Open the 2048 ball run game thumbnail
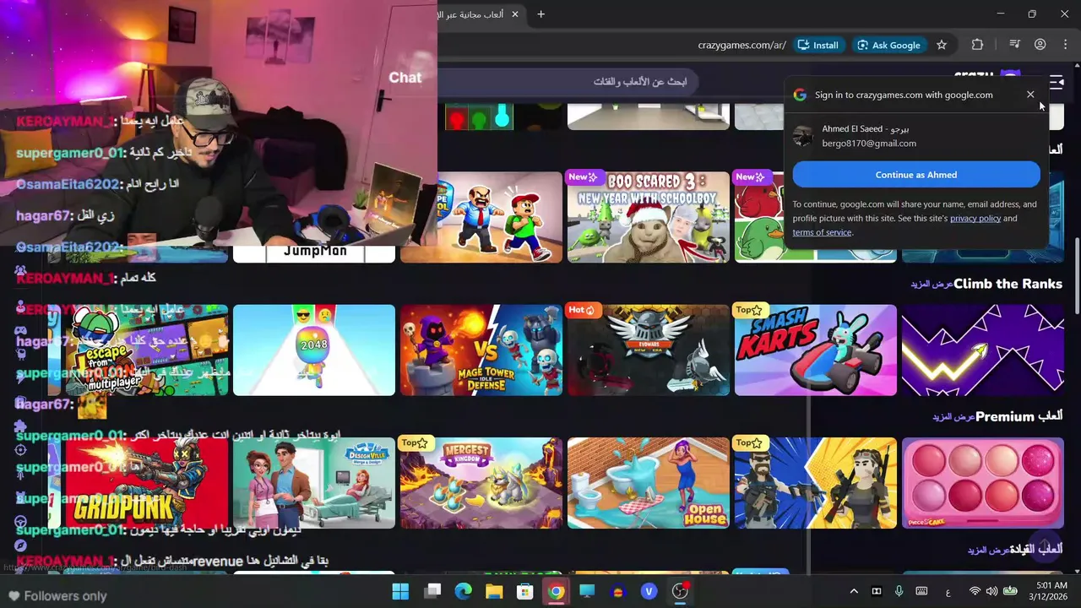 pyautogui.click(x=314, y=350)
